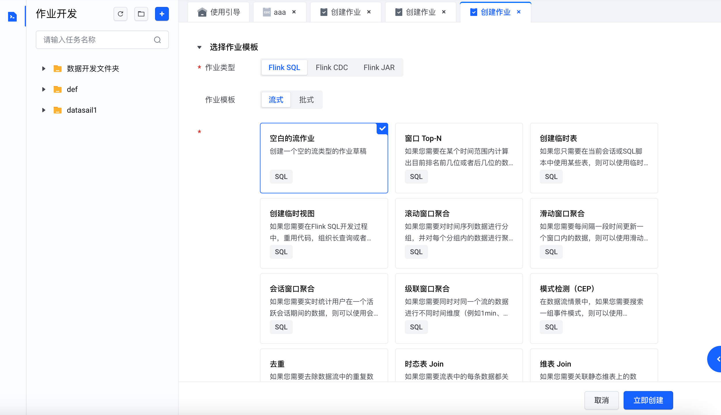Select the 窗口 Top-N template card
The image size is (721, 415).
tap(459, 158)
